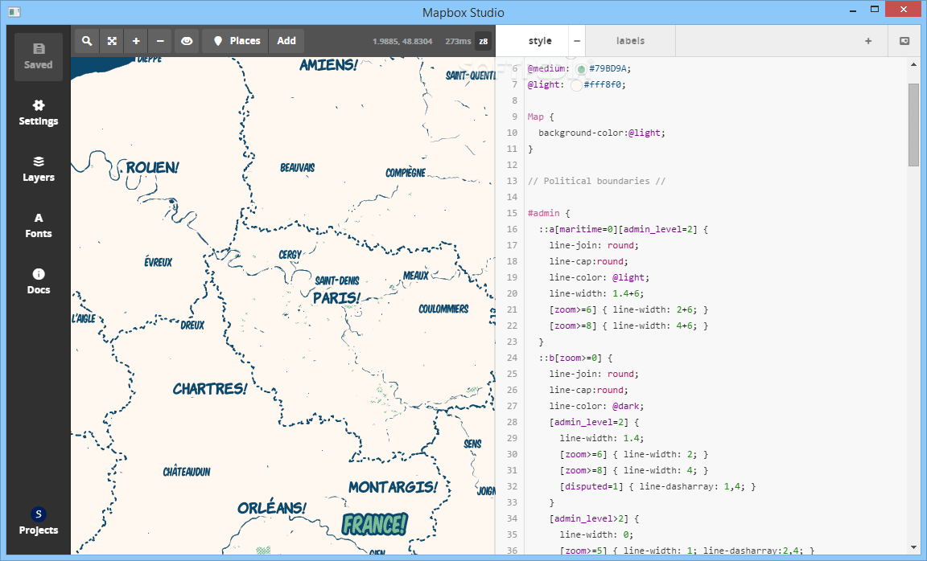
Task: Open Projects from the sidebar
Action: (x=39, y=522)
